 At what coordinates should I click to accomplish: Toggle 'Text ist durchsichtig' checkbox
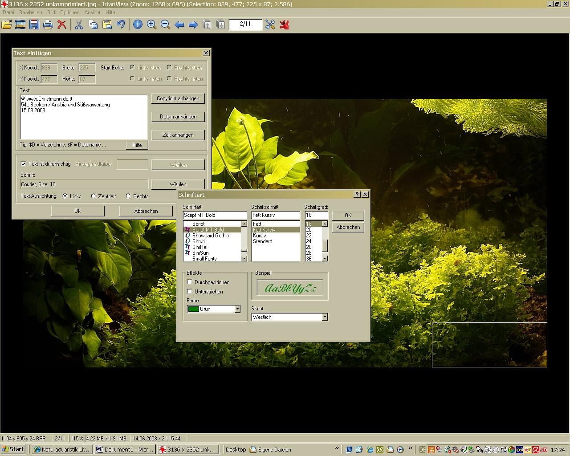23,164
